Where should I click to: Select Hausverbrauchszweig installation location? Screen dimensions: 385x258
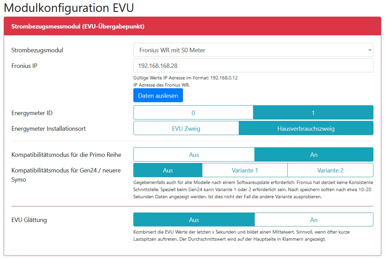(306, 128)
